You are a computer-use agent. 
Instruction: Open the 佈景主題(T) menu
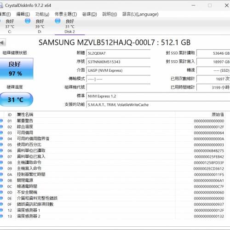pos(66,14)
